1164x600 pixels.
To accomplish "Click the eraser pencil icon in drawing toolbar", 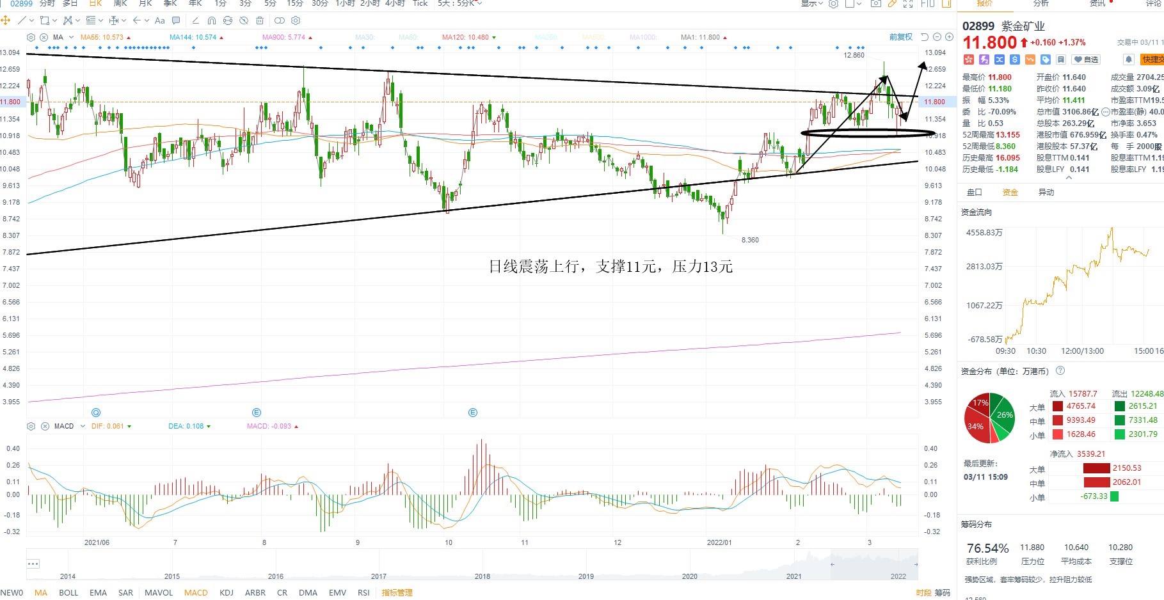I will (196, 20).
